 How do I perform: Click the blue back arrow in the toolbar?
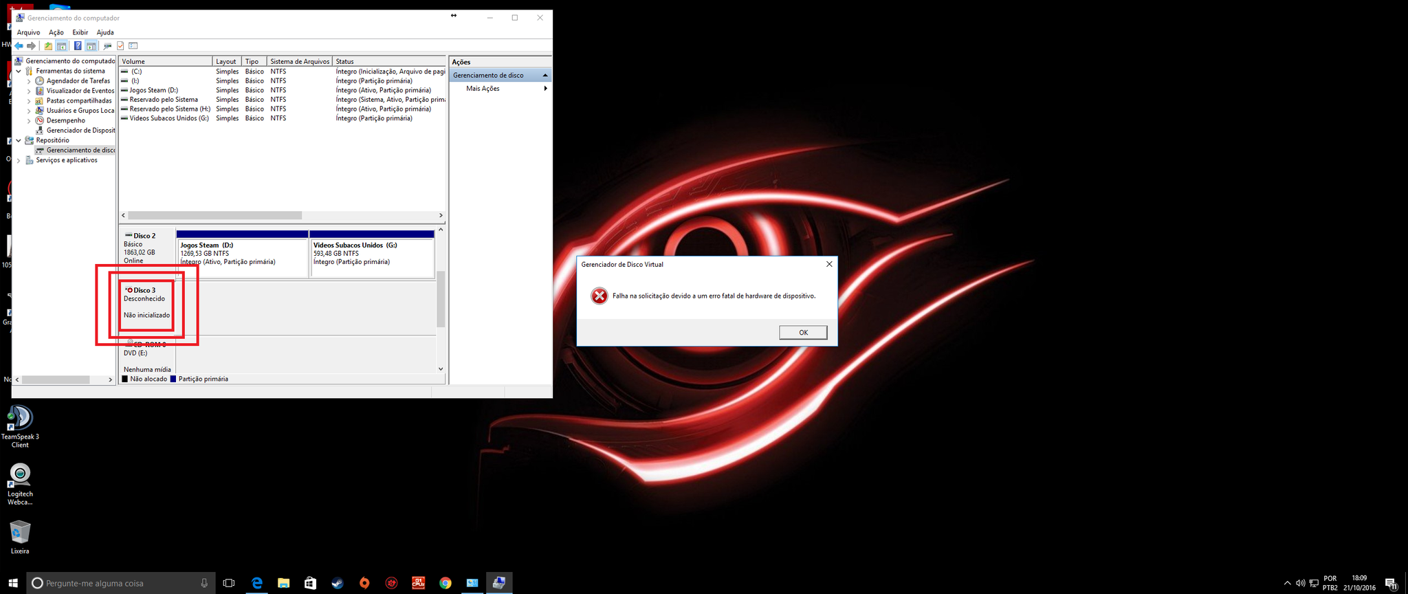[19, 46]
